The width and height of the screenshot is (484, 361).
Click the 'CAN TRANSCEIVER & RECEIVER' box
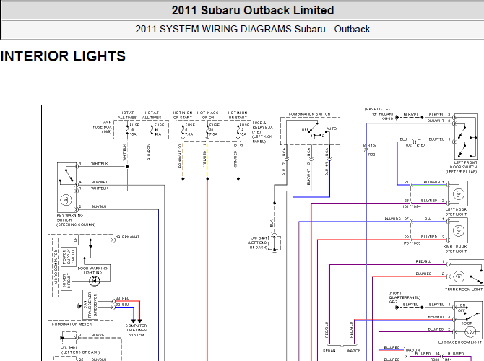coord(90,305)
